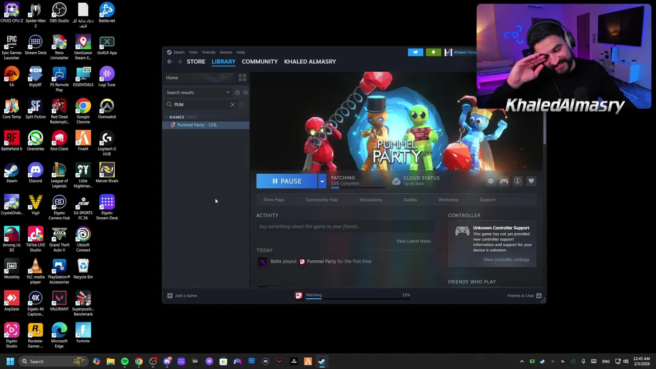Open Pummel Party controller layout icon
Image resolution: width=656 pixels, height=369 pixels.
504,181
